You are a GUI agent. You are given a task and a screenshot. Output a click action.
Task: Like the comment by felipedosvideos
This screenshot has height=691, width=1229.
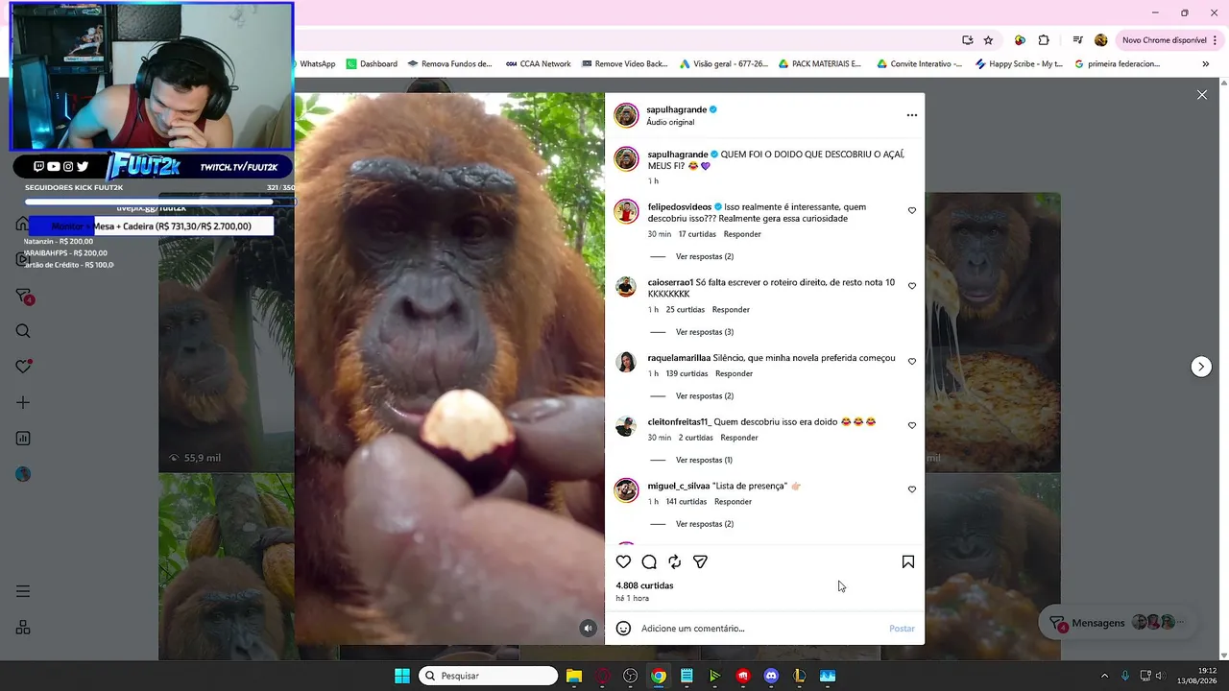coord(912,210)
